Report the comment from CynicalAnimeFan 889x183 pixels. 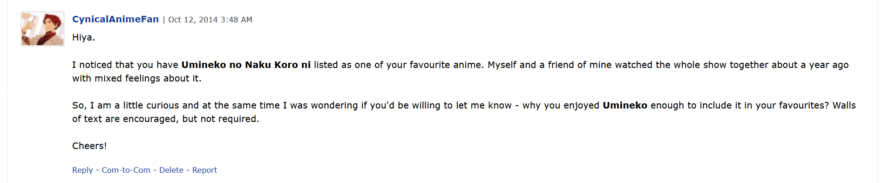pyautogui.click(x=204, y=170)
